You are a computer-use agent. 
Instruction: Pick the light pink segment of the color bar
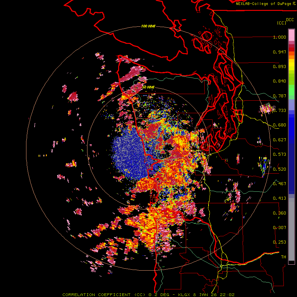pos(291,35)
